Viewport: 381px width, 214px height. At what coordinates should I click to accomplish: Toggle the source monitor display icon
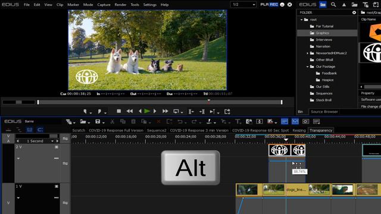(305, 121)
